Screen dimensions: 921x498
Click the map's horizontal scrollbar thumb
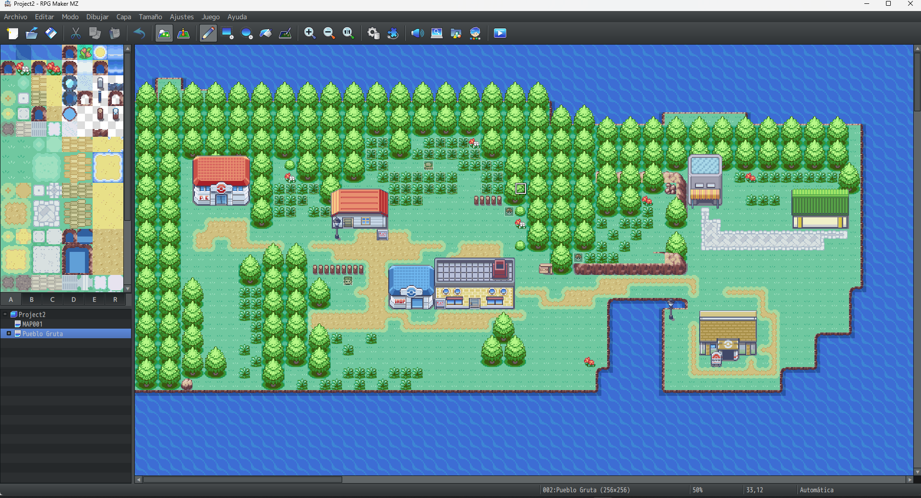(242, 479)
